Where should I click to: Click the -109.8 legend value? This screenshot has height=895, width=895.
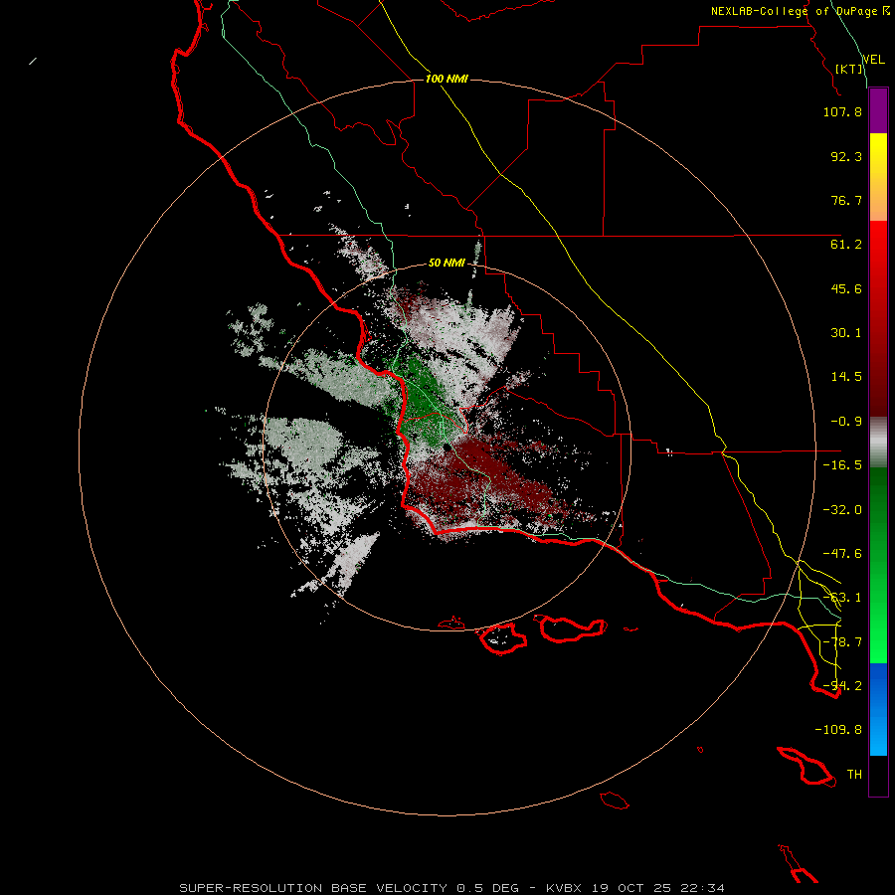(x=838, y=730)
